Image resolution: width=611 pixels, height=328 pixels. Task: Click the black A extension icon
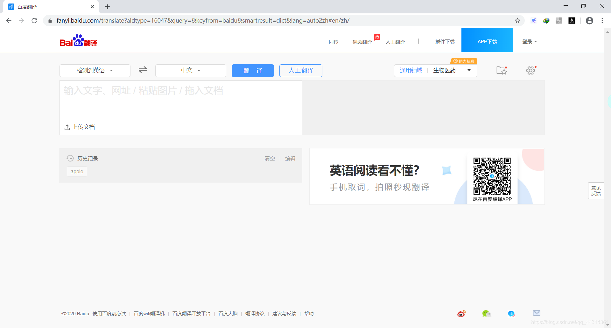click(572, 21)
